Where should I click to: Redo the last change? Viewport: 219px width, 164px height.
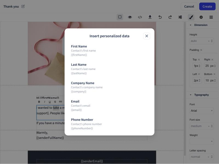click(170, 17)
